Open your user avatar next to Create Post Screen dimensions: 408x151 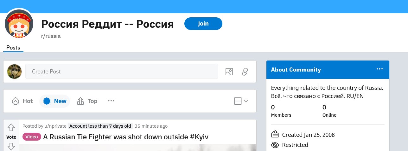(x=14, y=72)
